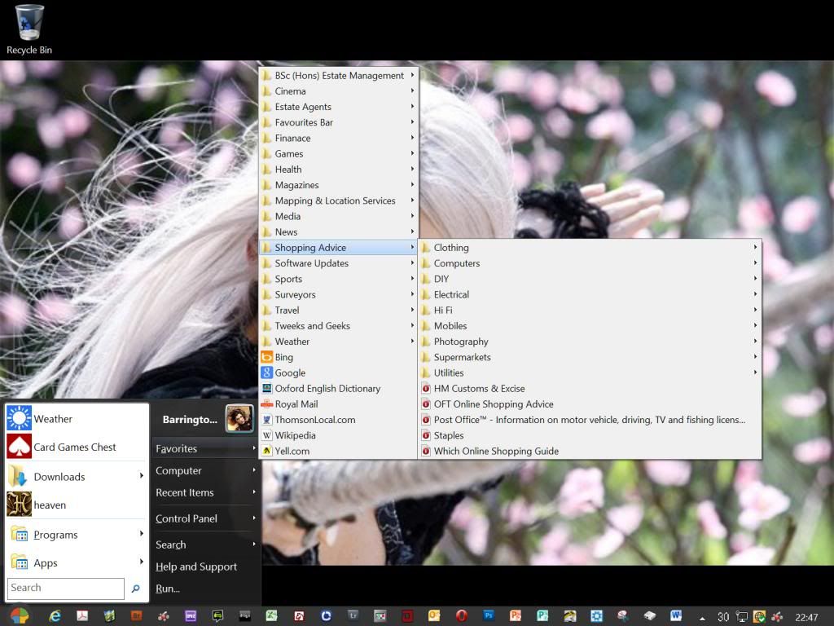Screen dimensions: 834x626
Task: Open Publisher from the taskbar
Action: pos(542,616)
